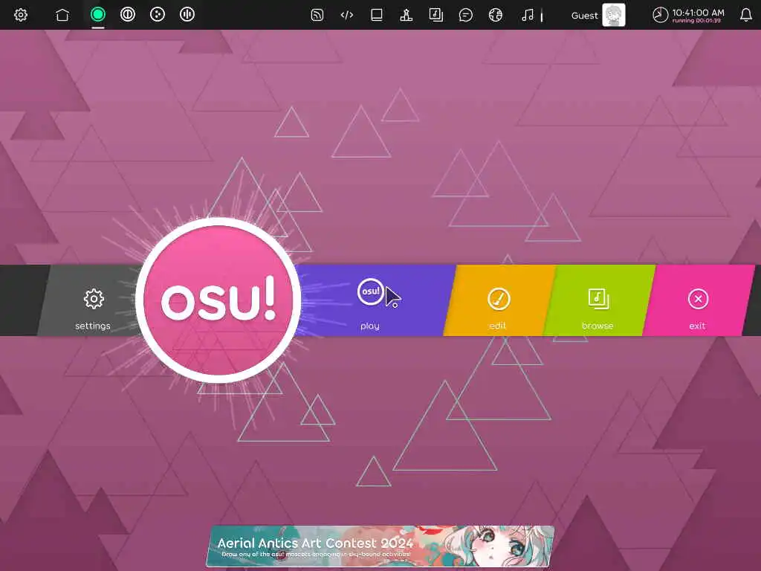Image resolution: width=761 pixels, height=571 pixels.
Task: Click the big osu! logo
Action: (x=218, y=300)
